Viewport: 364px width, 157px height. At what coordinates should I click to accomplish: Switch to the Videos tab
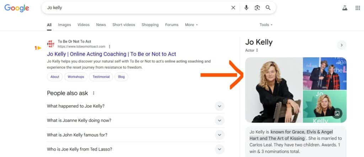[x=84, y=25]
